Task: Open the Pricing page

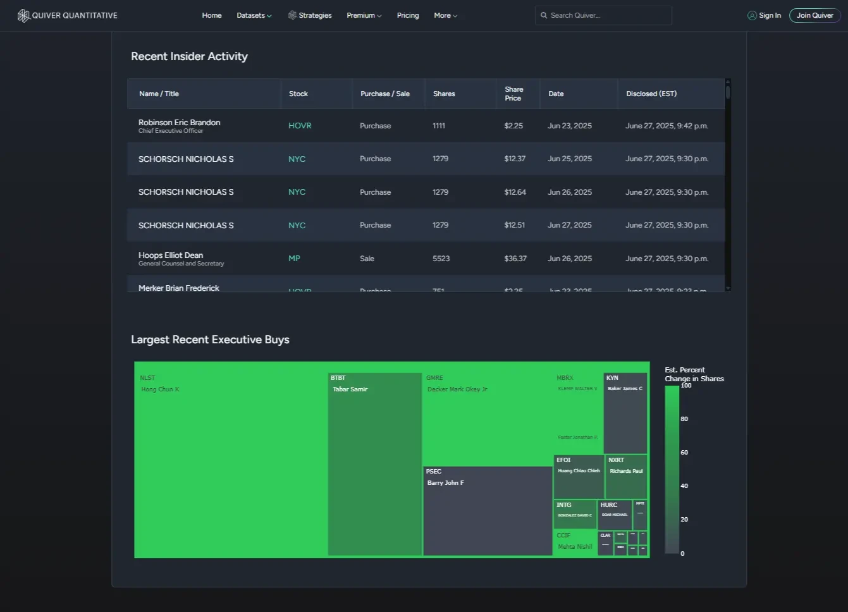Action: [x=408, y=15]
